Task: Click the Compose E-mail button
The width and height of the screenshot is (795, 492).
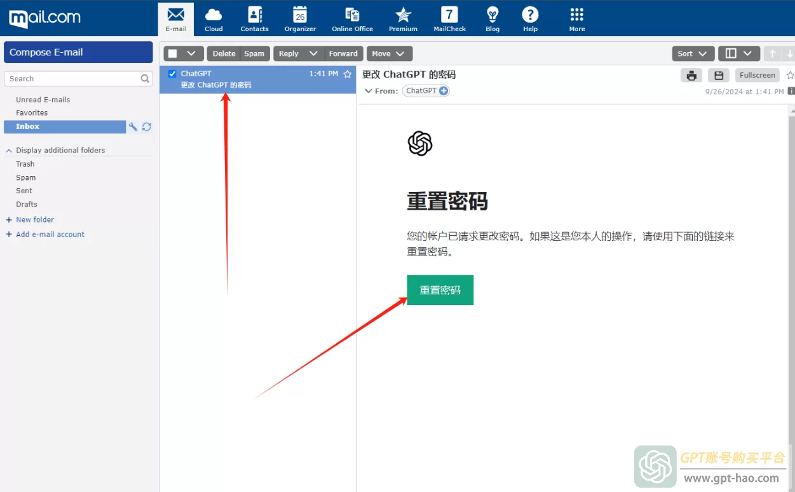Action: (x=78, y=53)
